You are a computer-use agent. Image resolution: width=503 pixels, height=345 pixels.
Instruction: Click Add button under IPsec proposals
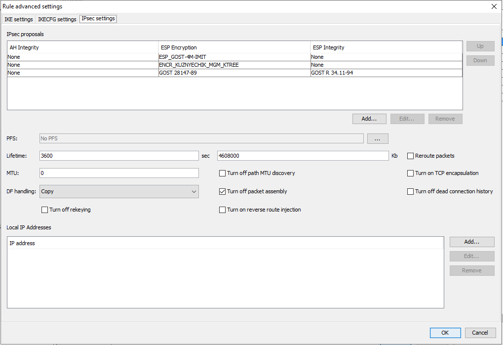(x=369, y=119)
